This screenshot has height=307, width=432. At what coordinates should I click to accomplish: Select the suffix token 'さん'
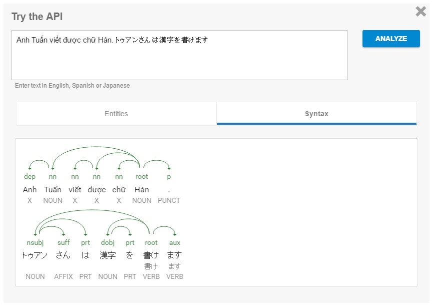coord(63,255)
